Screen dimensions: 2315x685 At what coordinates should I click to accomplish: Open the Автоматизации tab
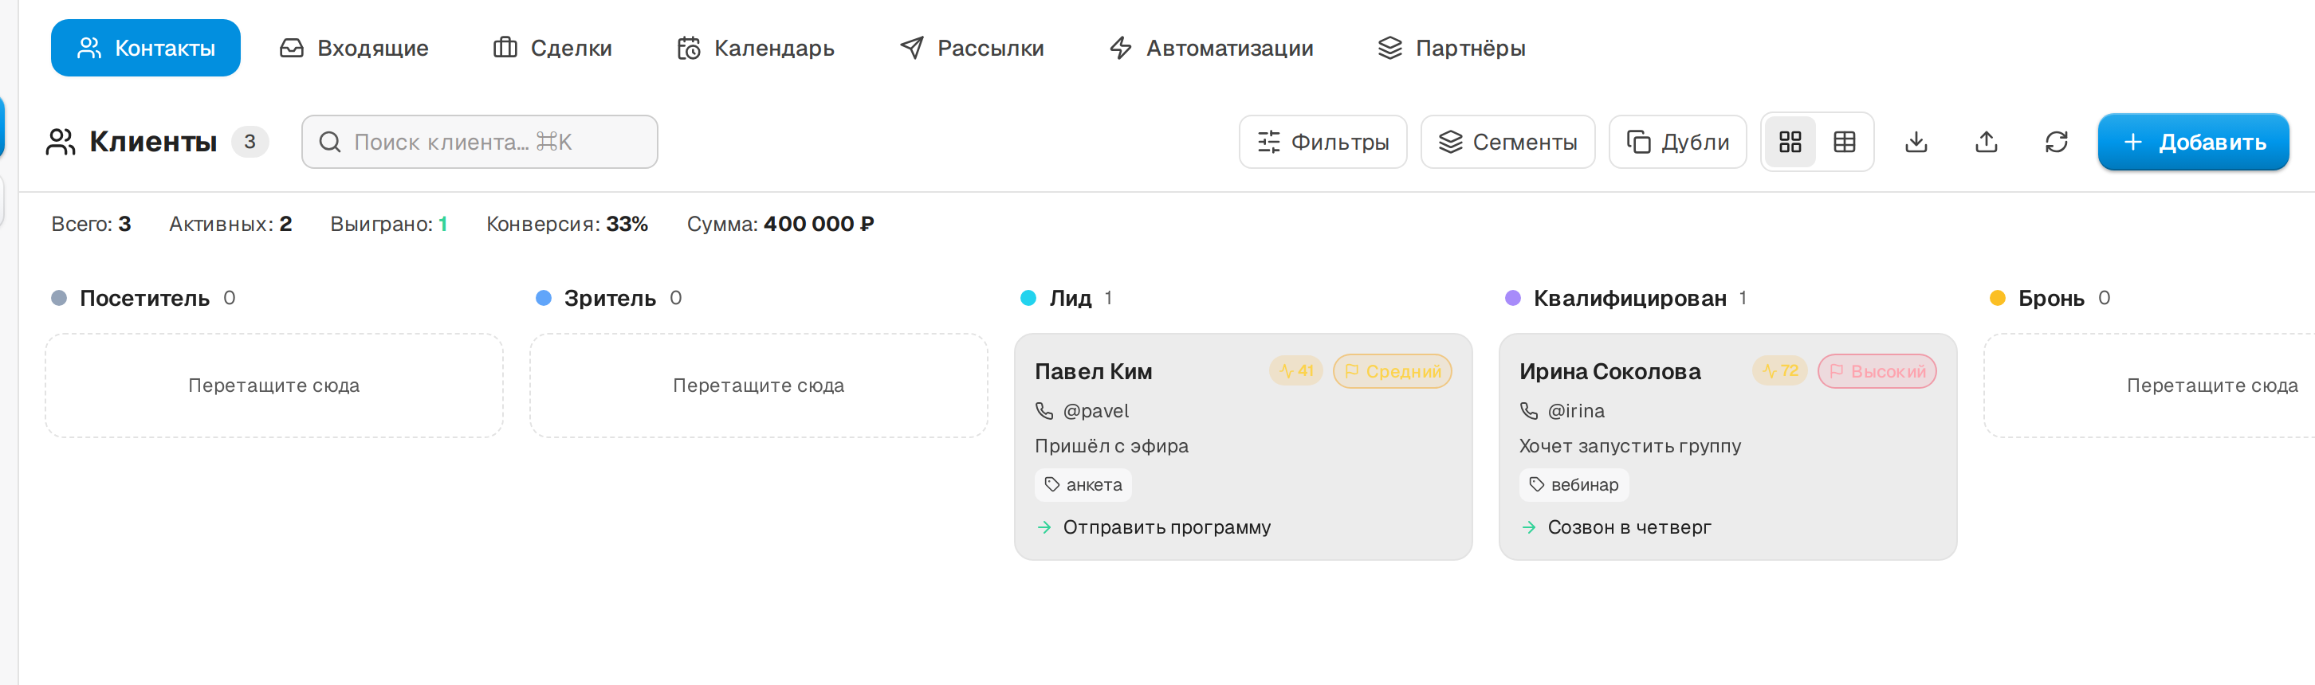(x=1212, y=48)
